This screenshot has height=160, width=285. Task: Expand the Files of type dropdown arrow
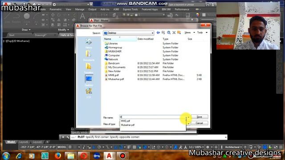click(x=188, y=124)
